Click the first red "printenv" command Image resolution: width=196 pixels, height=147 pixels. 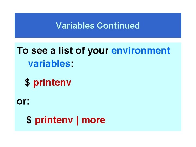click(x=52, y=83)
